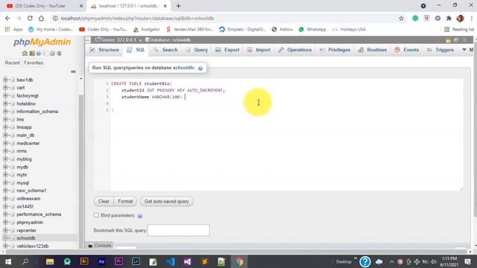Image resolution: width=477 pixels, height=268 pixels.
Task: Expand the information_schema database node
Action: 5,112
